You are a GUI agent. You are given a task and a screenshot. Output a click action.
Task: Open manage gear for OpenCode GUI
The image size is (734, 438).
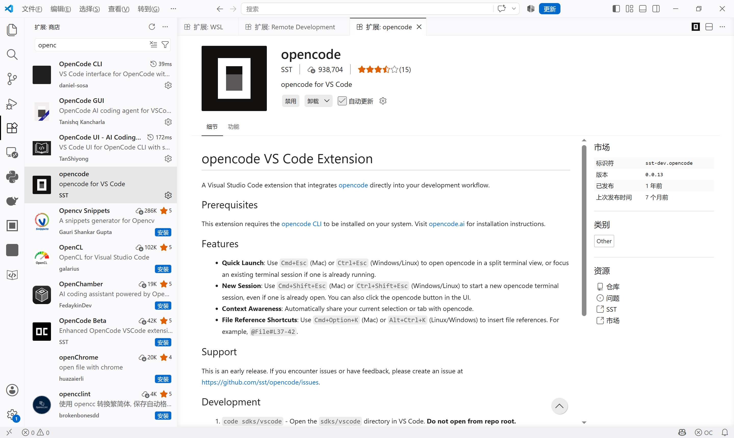click(168, 122)
